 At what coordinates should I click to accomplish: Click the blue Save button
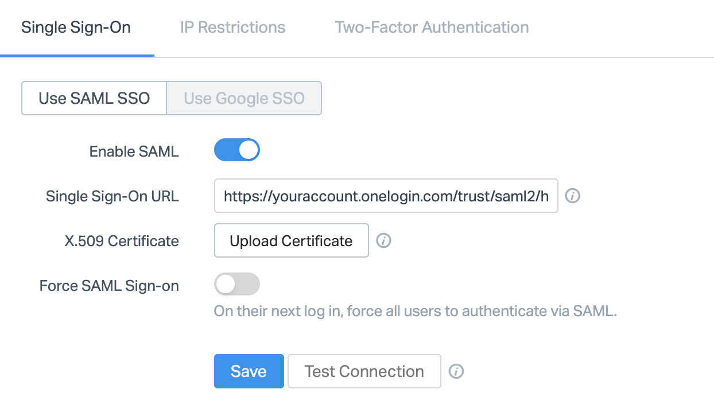point(249,371)
